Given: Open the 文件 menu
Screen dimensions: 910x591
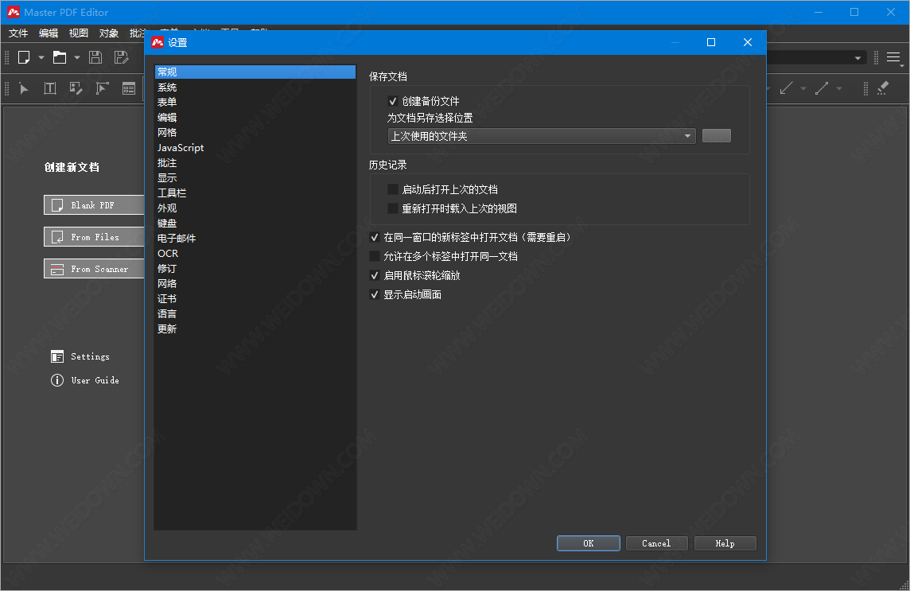Looking at the screenshot, I should [18, 33].
